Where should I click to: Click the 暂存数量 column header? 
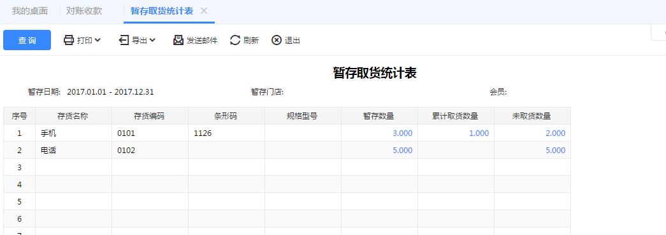[x=379, y=116]
